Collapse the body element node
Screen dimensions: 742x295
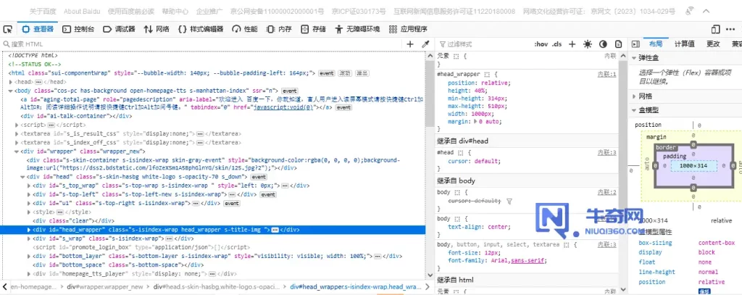pos(11,91)
